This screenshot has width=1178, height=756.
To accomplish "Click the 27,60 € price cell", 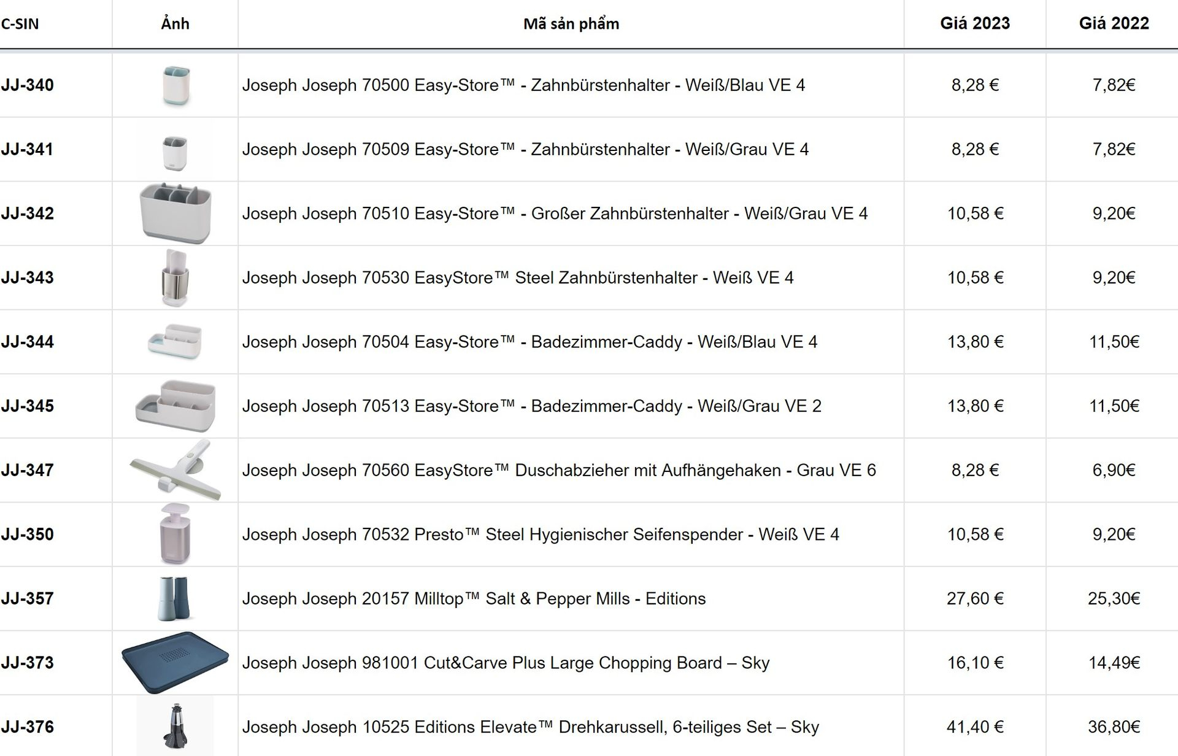I will click(975, 598).
